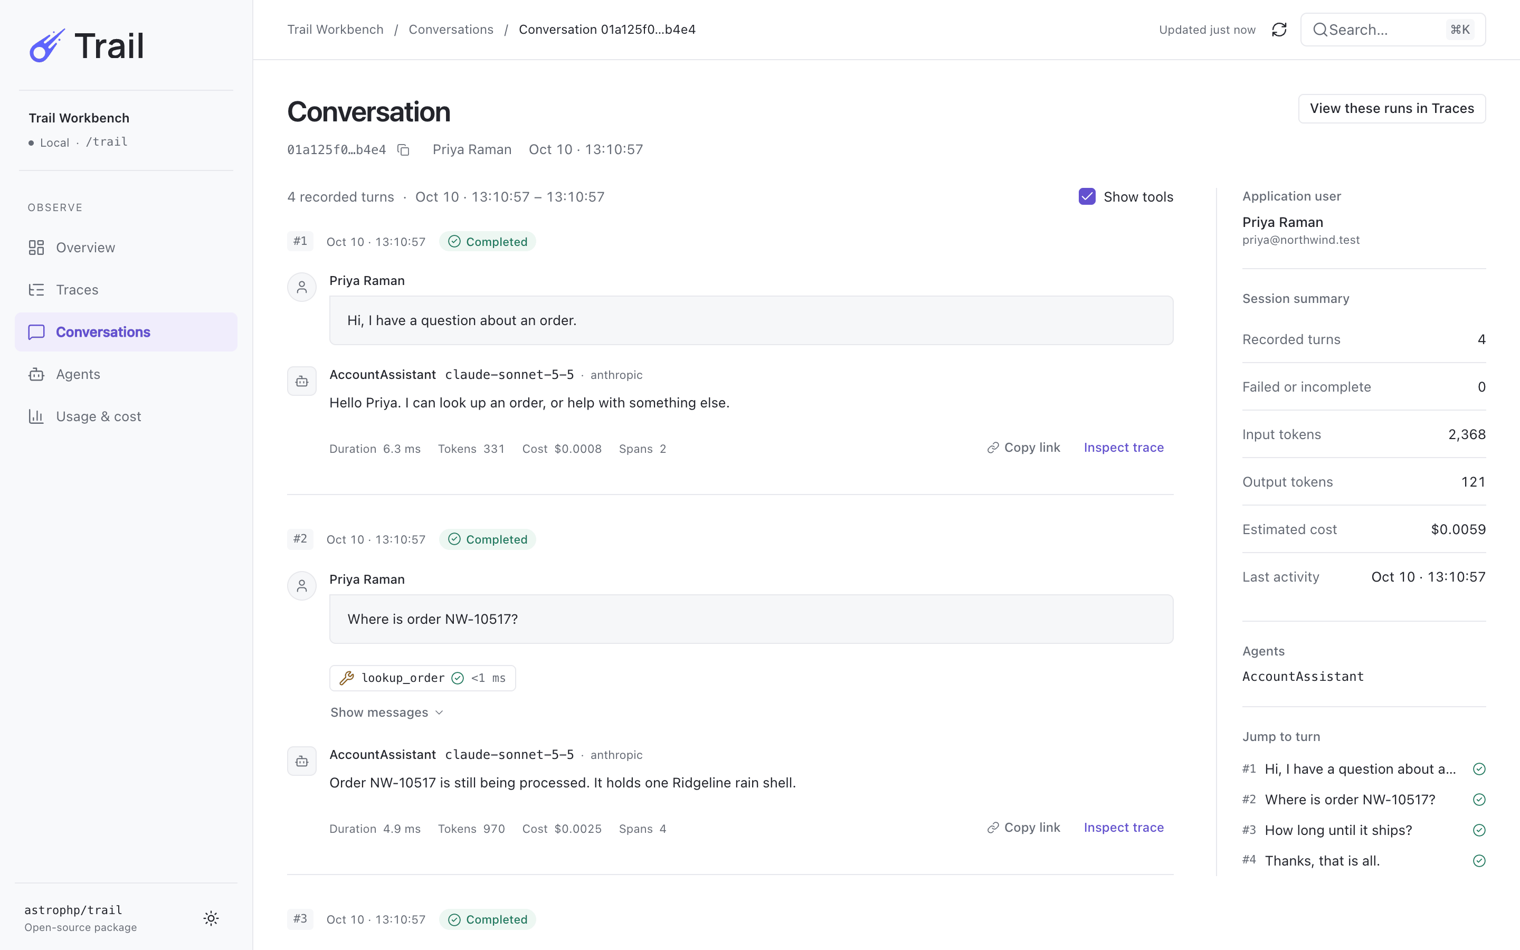The image size is (1520, 950).
Task: Click the user avatar icon of turn #2
Action: click(301, 586)
